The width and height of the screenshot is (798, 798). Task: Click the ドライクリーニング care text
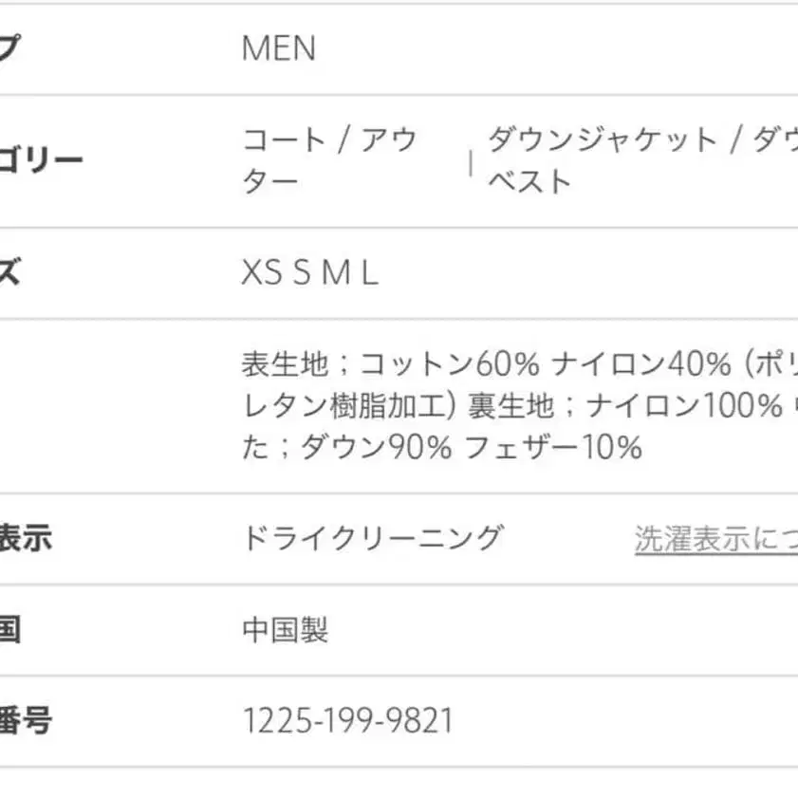tap(372, 539)
